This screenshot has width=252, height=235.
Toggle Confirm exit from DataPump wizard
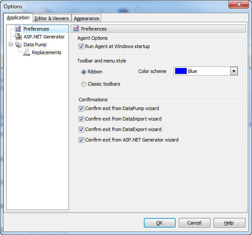pyautogui.click(x=81, y=108)
